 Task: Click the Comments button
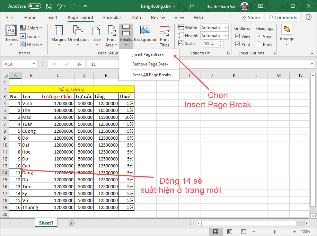[x=283, y=17]
